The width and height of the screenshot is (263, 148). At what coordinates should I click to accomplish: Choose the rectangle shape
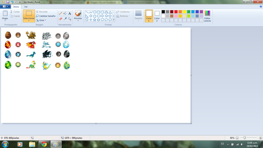tap(99, 12)
